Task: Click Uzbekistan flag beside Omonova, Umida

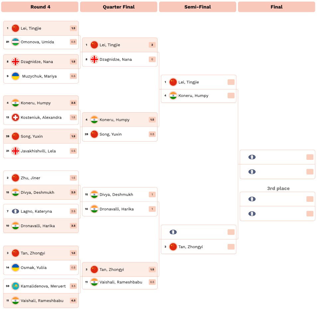Action: click(15, 42)
